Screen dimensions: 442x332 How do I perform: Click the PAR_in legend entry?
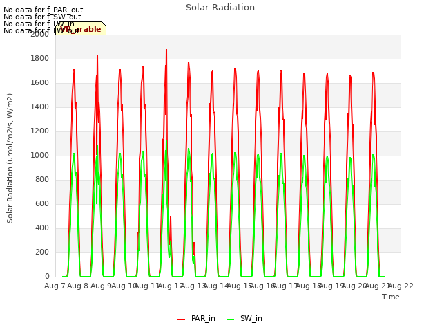(196, 318)
